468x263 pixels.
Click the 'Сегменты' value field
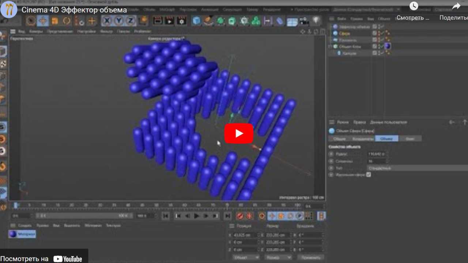tap(376, 161)
